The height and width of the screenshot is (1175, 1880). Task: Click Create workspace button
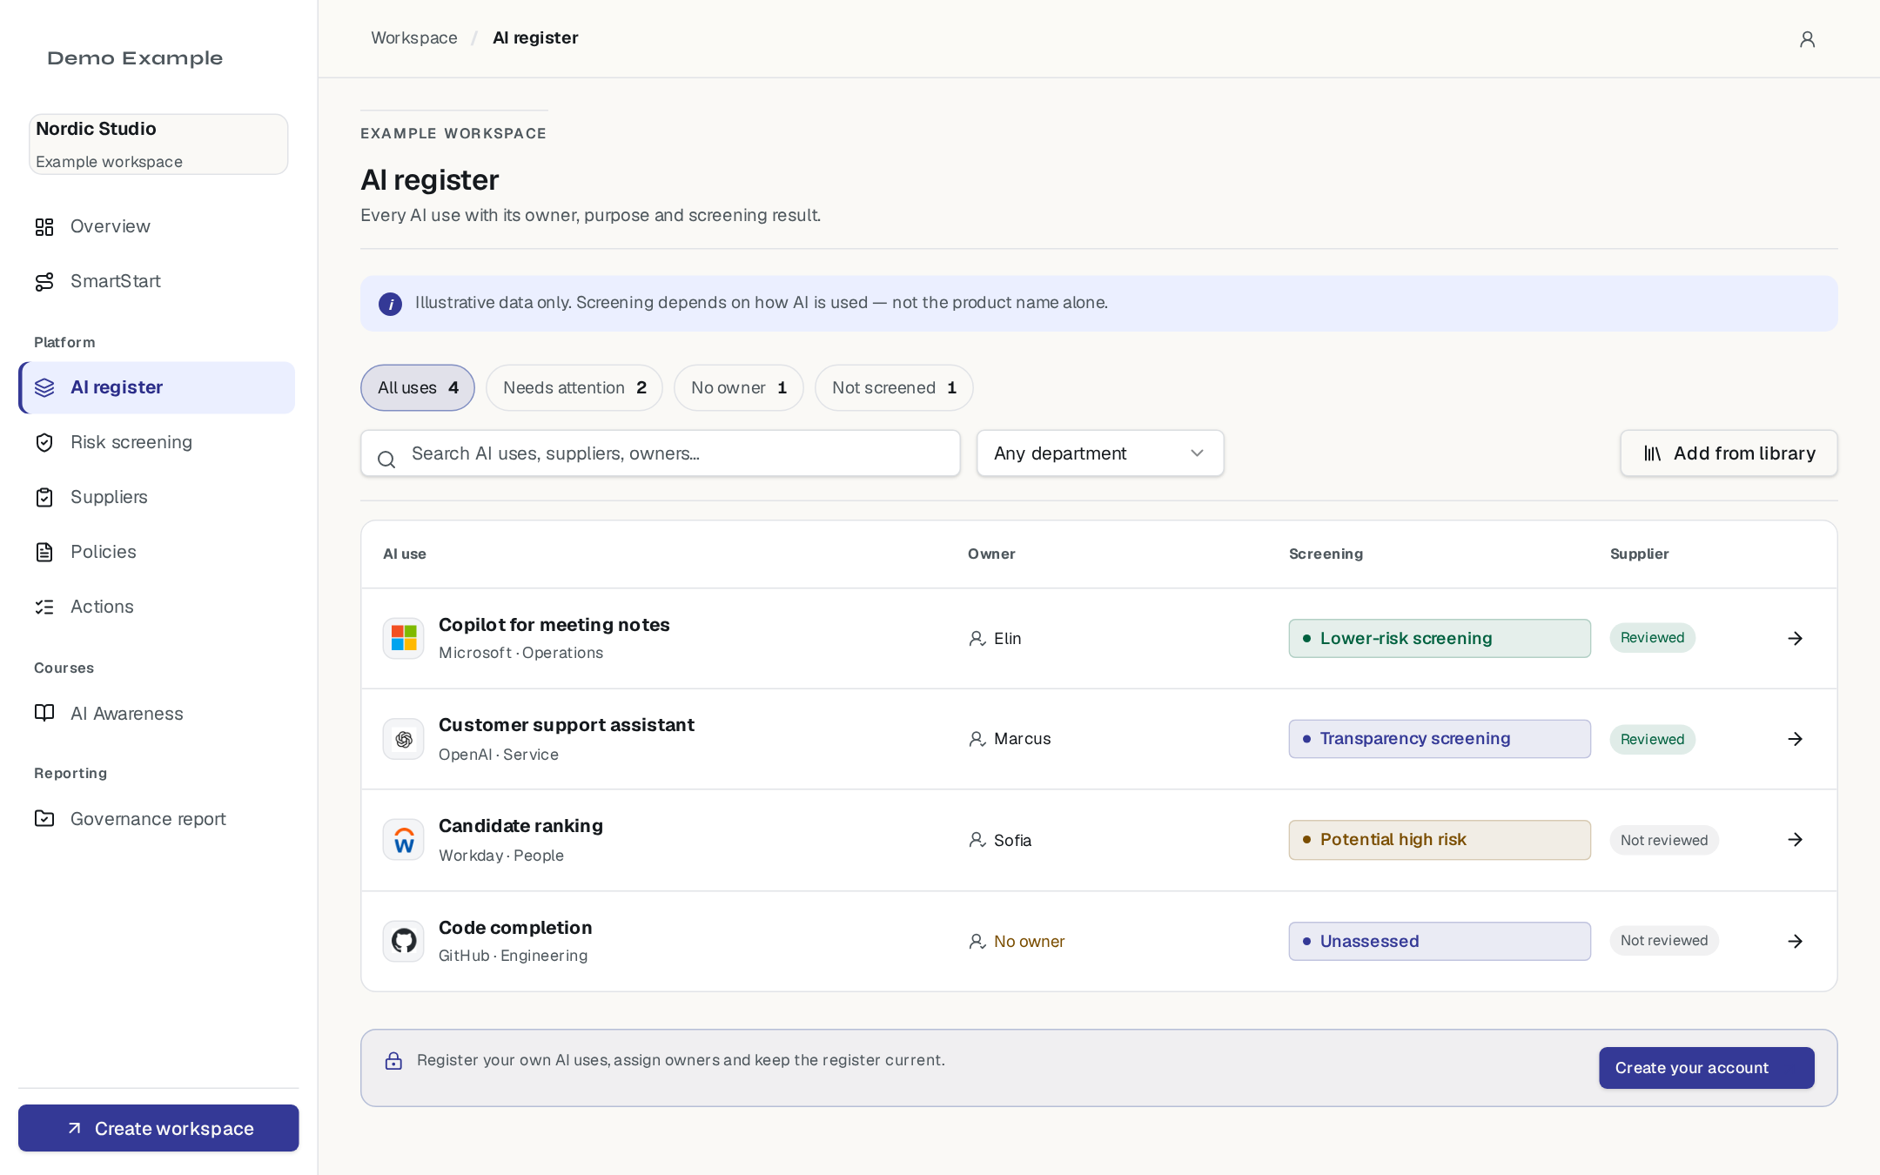[158, 1129]
